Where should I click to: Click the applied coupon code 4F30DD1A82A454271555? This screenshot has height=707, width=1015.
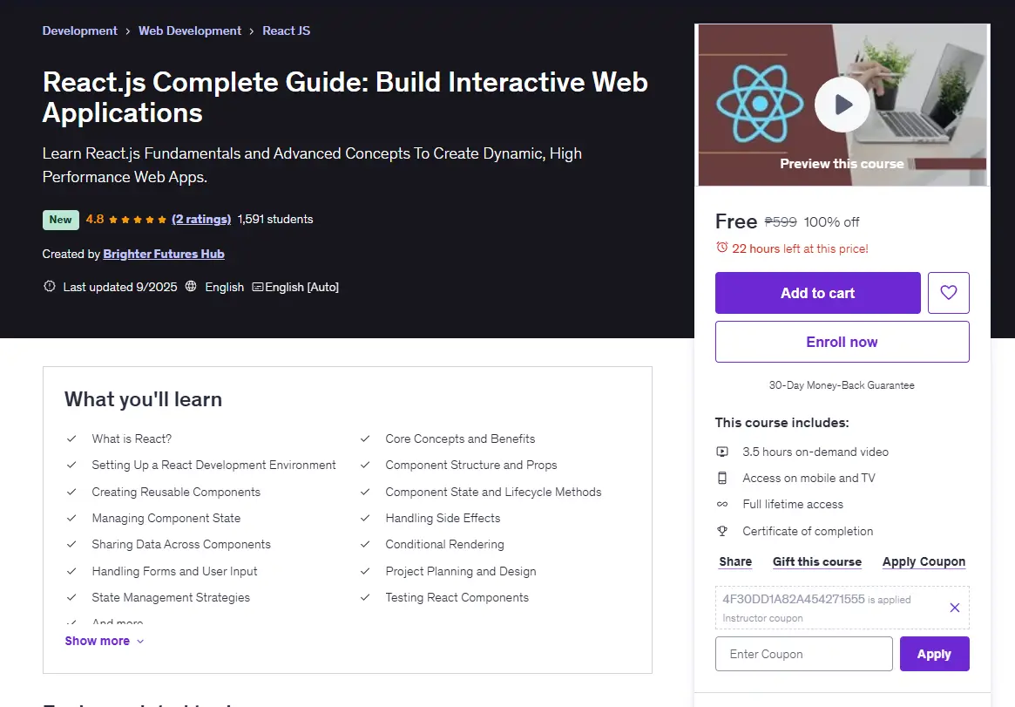coord(794,599)
